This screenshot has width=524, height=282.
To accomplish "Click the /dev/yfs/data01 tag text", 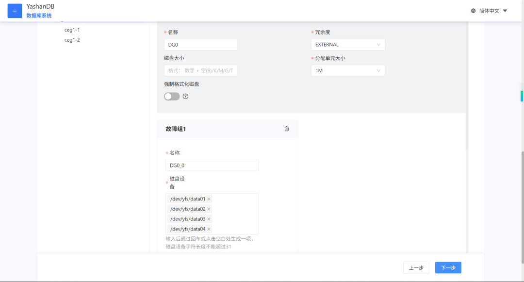I will (x=188, y=199).
